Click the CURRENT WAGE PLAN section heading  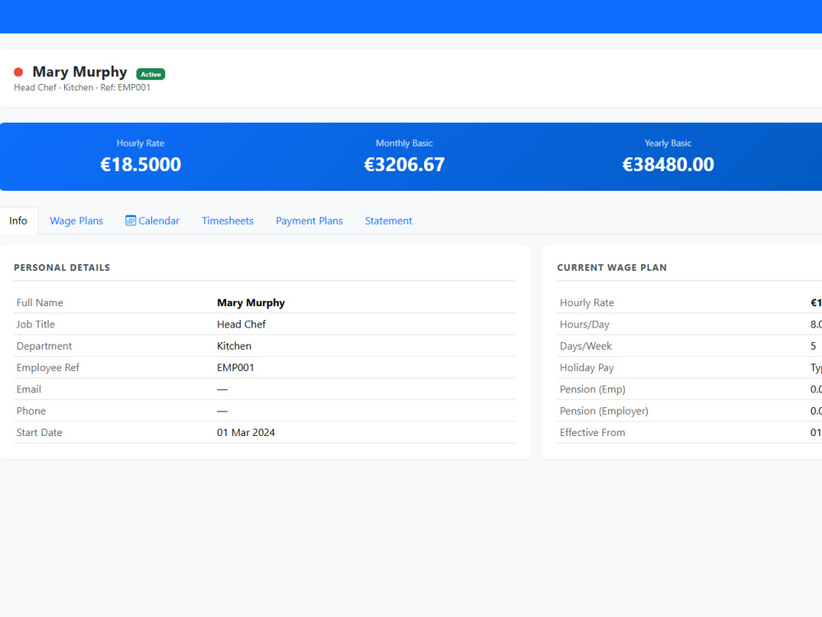(x=612, y=267)
